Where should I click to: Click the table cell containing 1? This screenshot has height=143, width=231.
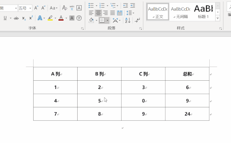(55, 87)
